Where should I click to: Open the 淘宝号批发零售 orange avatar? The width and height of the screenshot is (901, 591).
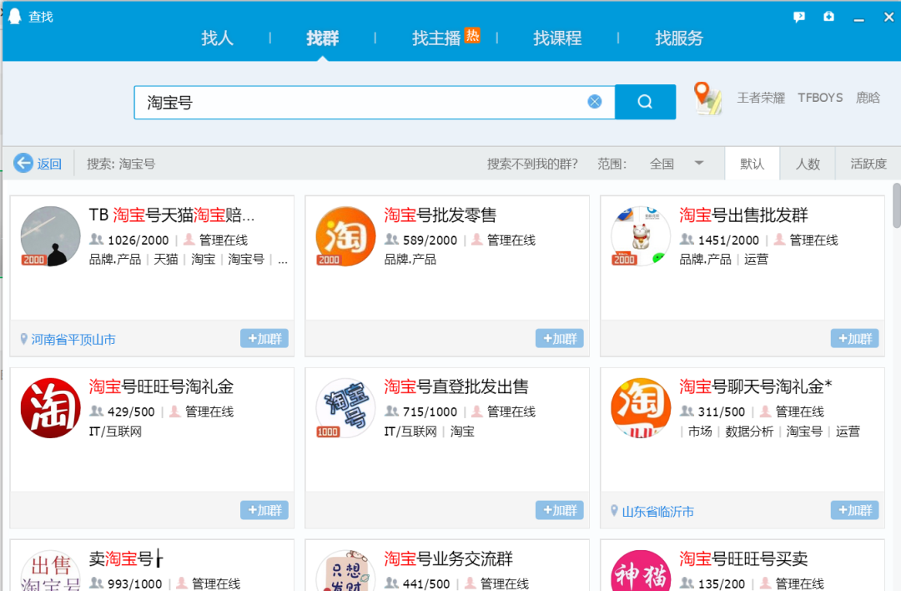point(345,236)
